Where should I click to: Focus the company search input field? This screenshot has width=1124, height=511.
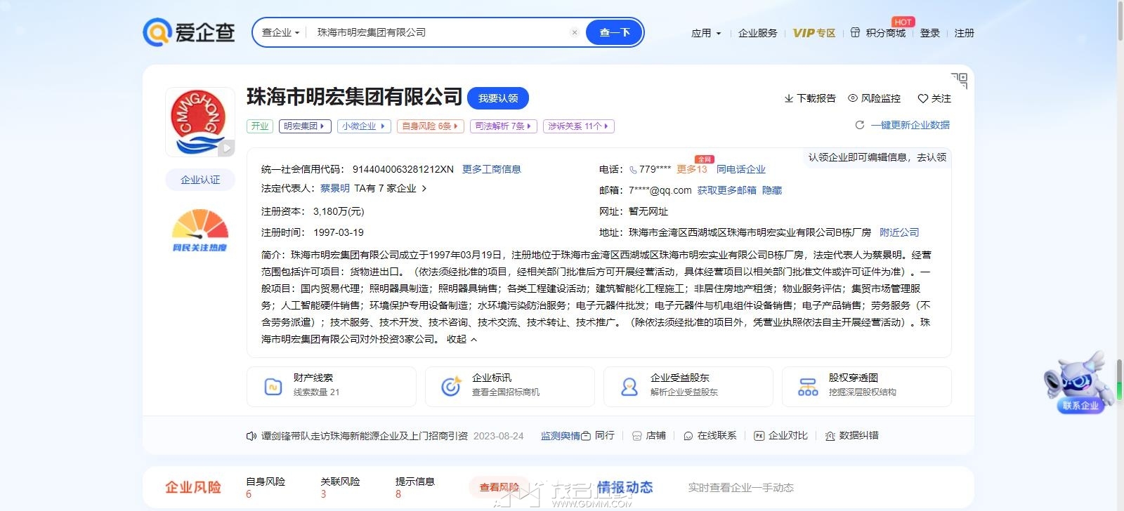[x=437, y=32]
